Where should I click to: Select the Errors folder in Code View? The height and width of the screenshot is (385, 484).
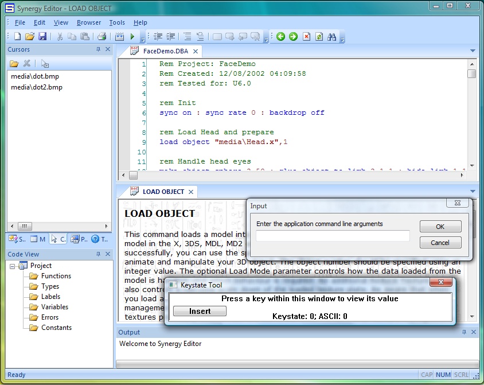pyautogui.click(x=50, y=317)
